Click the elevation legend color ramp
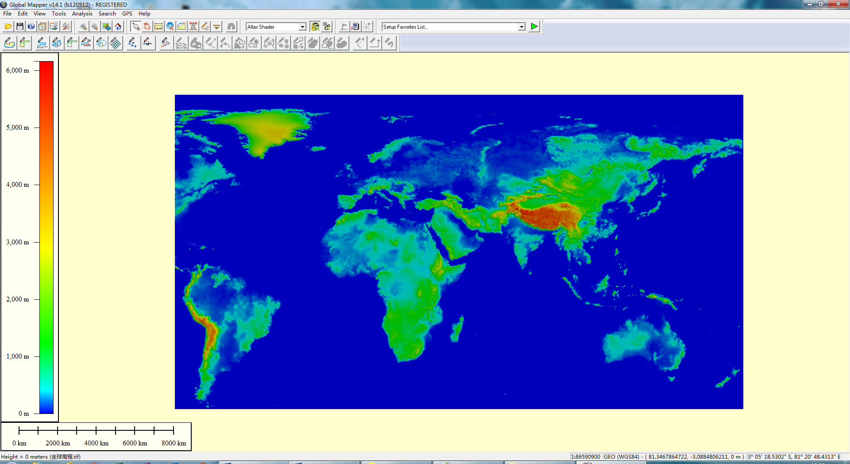This screenshot has width=850, height=464. tap(46, 238)
